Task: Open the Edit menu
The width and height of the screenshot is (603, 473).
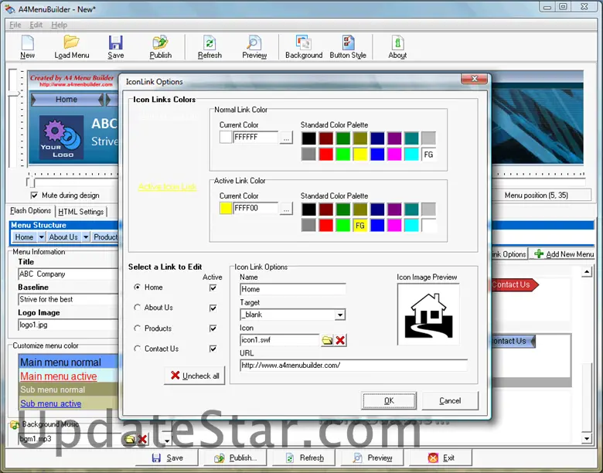Action: [36, 25]
